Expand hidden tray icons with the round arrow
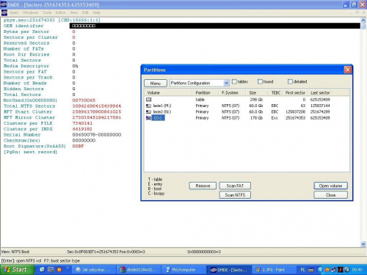Image resolution: width=367 pixels, height=275 pixels. pyautogui.click(x=320, y=270)
